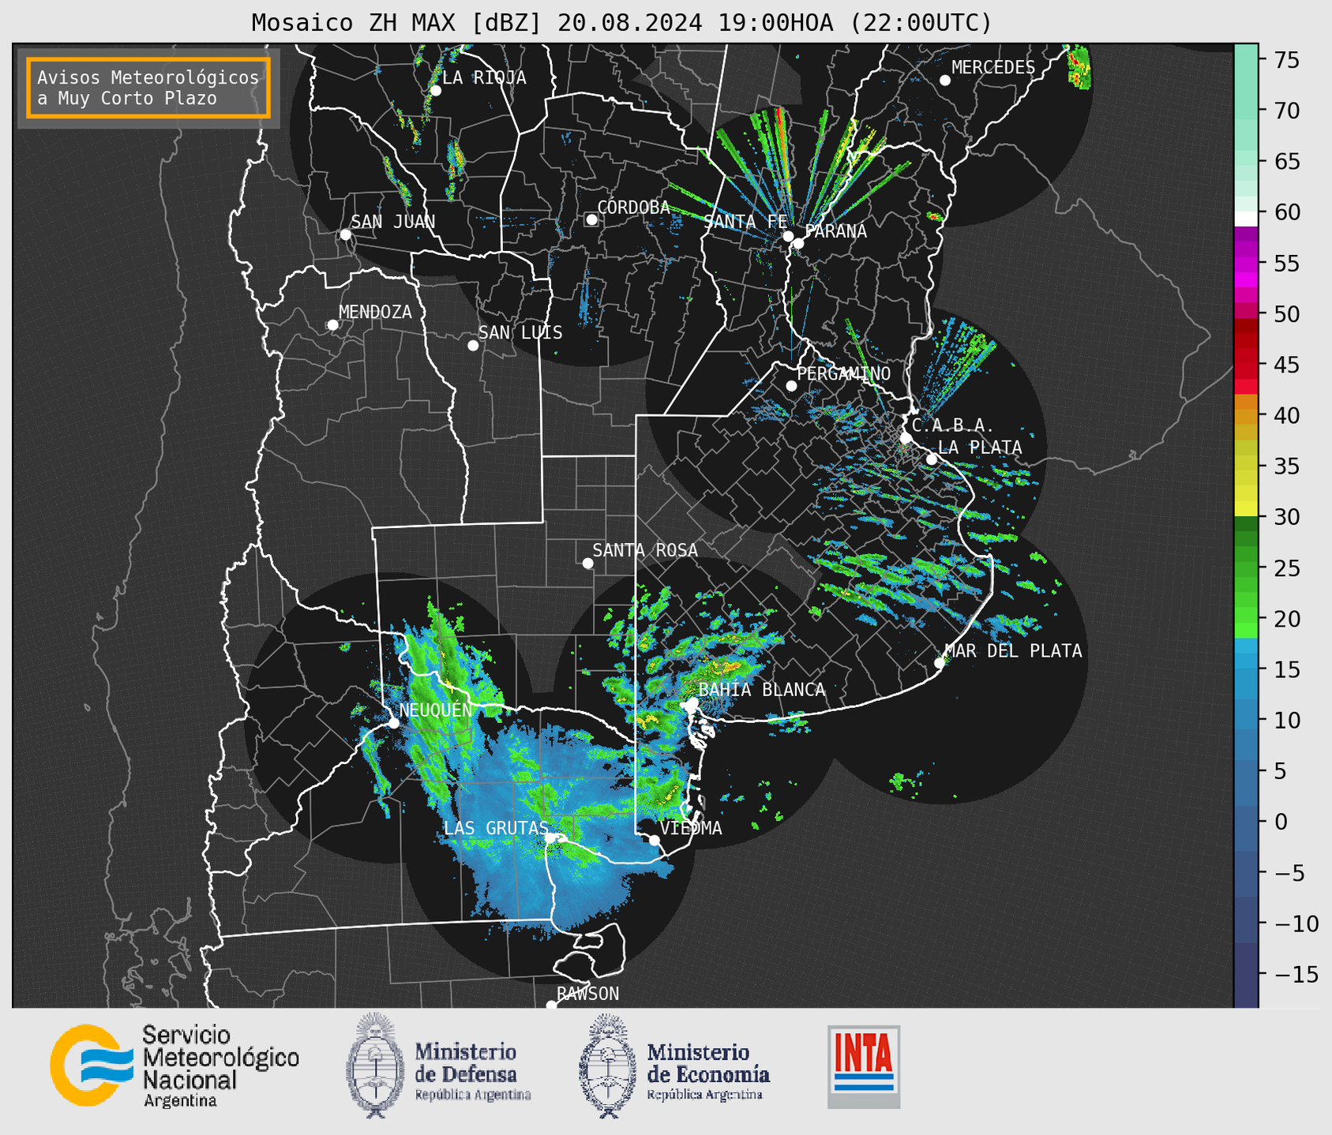The width and height of the screenshot is (1332, 1135).
Task: Click the colorbar tick label '50'
Action: coord(1287,314)
